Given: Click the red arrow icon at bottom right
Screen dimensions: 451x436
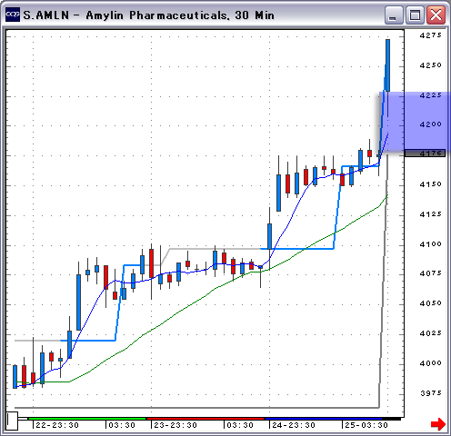Looking at the screenshot, I should (438, 424).
